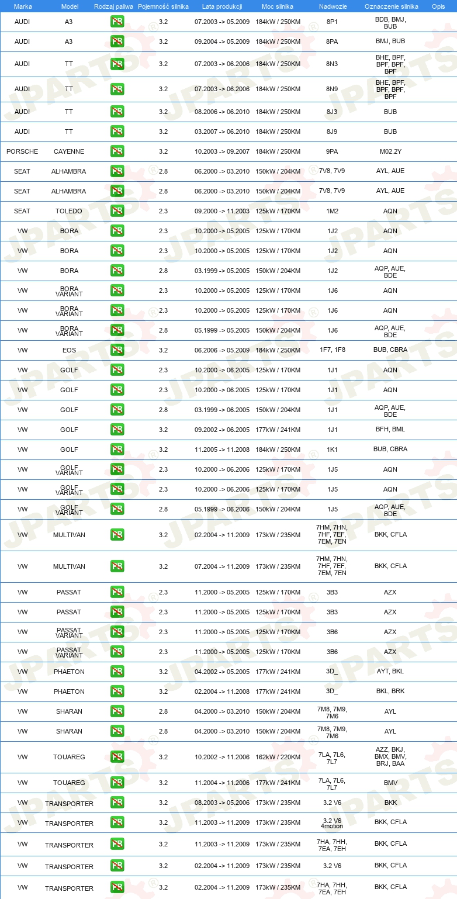Viewport: 457px width, 899px height.
Task: Click the AYT, BKL engine codes
Action: pos(390,672)
